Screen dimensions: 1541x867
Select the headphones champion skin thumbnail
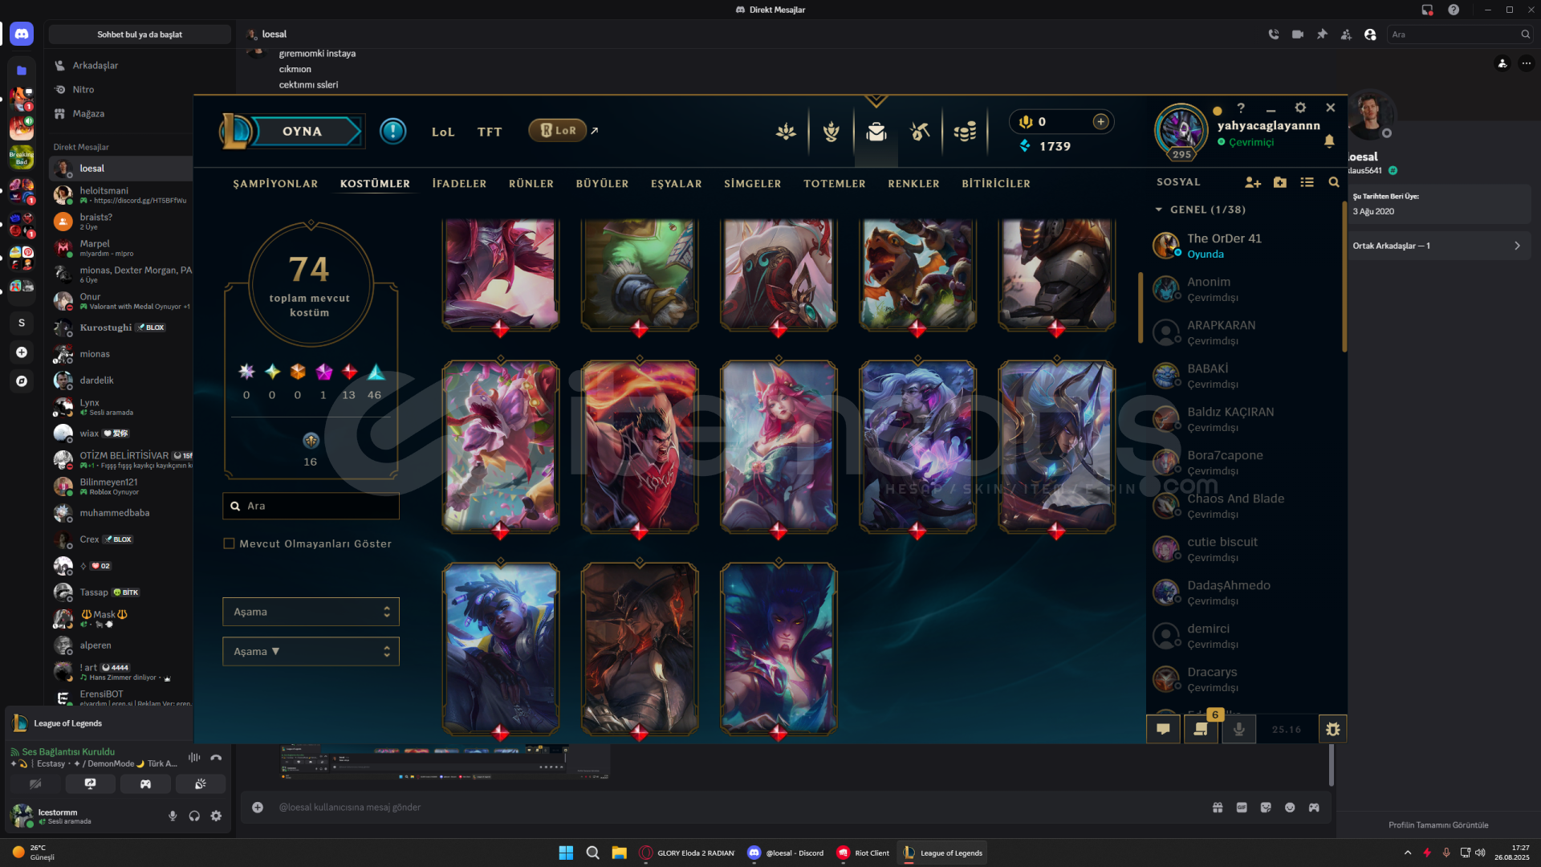coord(501,649)
